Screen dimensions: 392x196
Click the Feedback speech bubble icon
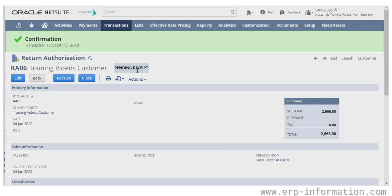click(x=282, y=12)
